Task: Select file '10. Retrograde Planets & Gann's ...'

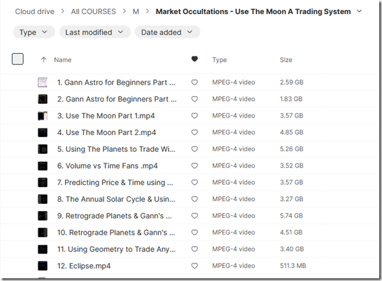Action: [x=116, y=233]
